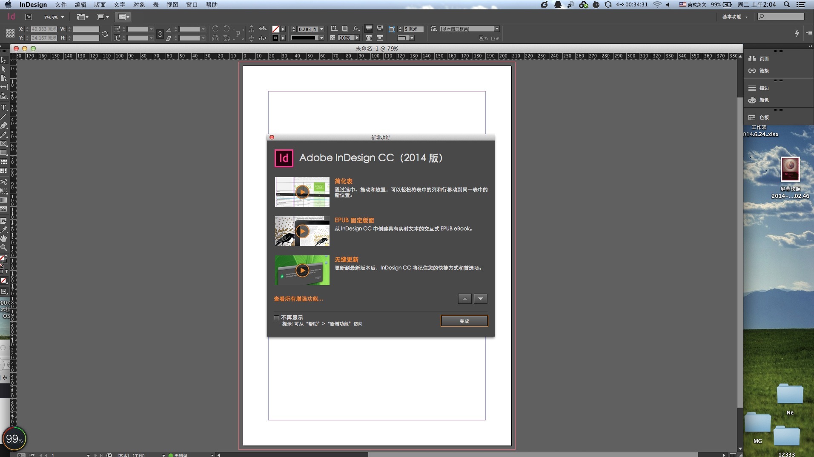The width and height of the screenshot is (814, 457).
Task: Play the EPUB fixed layout video
Action: [302, 231]
